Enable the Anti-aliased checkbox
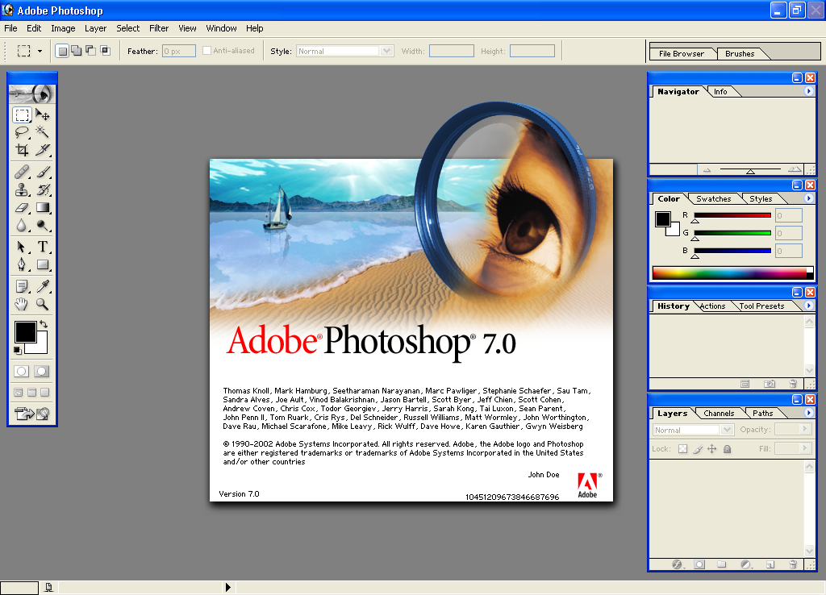The height and width of the screenshot is (595, 826). pos(207,51)
